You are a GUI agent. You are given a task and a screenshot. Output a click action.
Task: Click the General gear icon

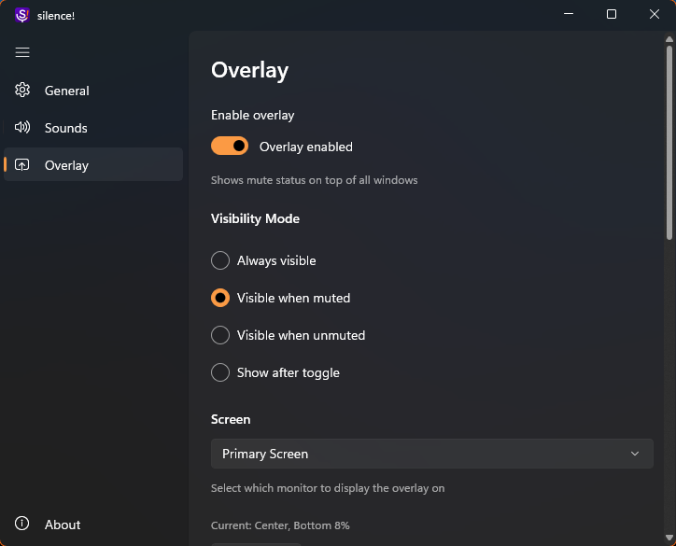[22, 90]
